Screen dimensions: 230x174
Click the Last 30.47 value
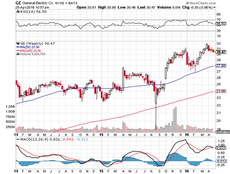pos(146,7)
